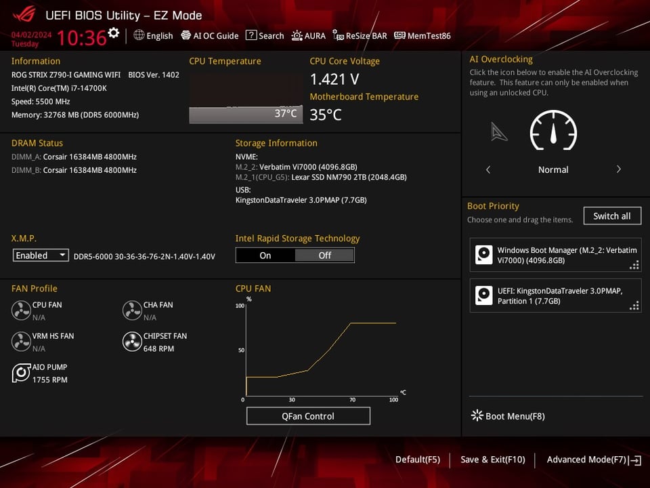The image size is (650, 488).
Task: Click the ROG logo
Action: (x=24, y=14)
